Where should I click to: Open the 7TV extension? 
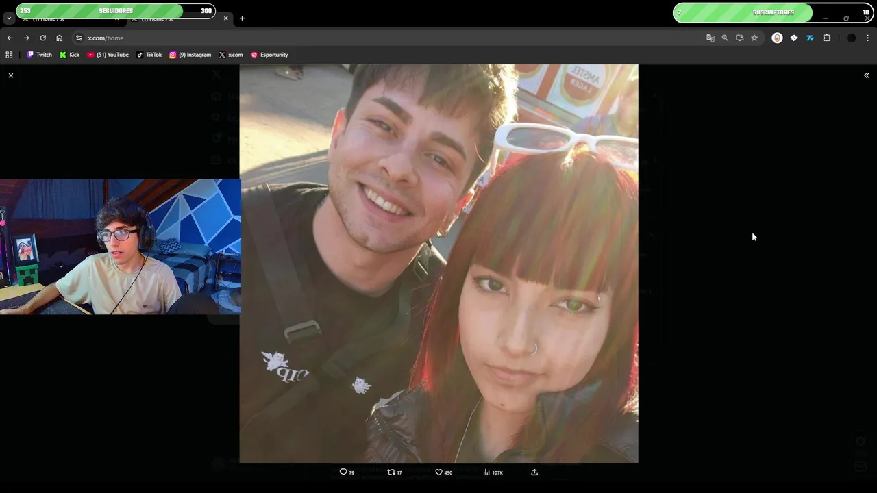pos(810,38)
